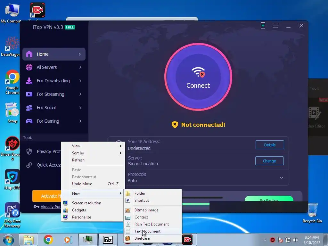This screenshot has width=328, height=246.
Task: Select the screen recorder desktop shortcut icon
Action: (x=37, y=10)
